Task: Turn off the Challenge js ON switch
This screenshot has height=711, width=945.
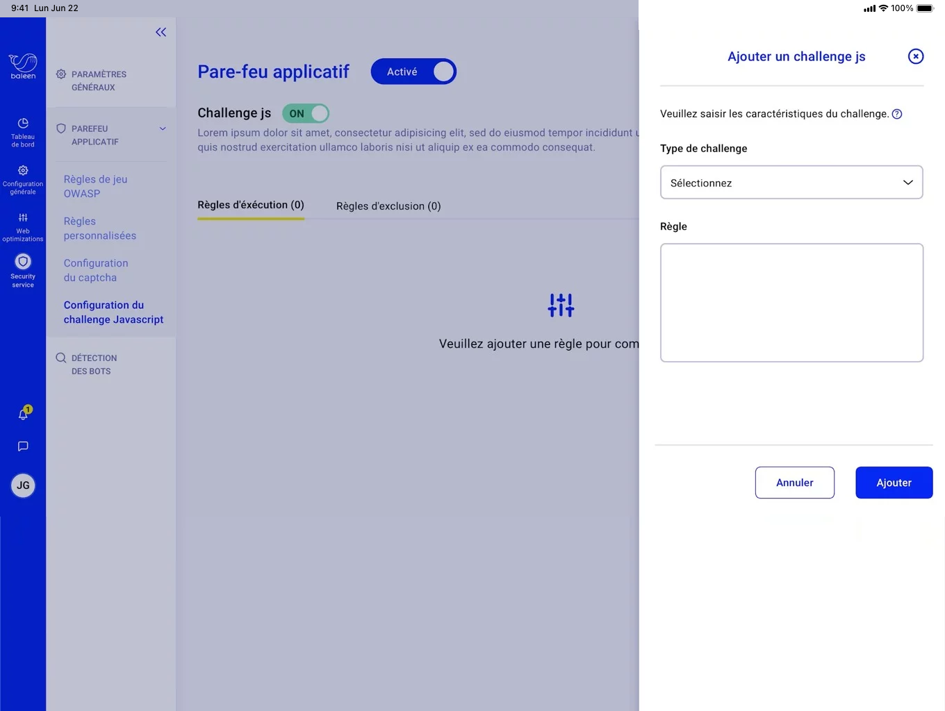Action: tap(306, 113)
